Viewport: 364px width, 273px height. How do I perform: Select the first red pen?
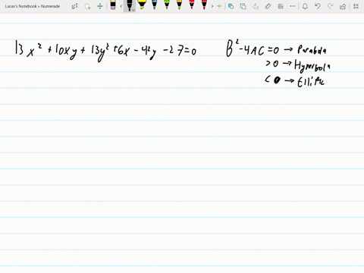(192, 5)
